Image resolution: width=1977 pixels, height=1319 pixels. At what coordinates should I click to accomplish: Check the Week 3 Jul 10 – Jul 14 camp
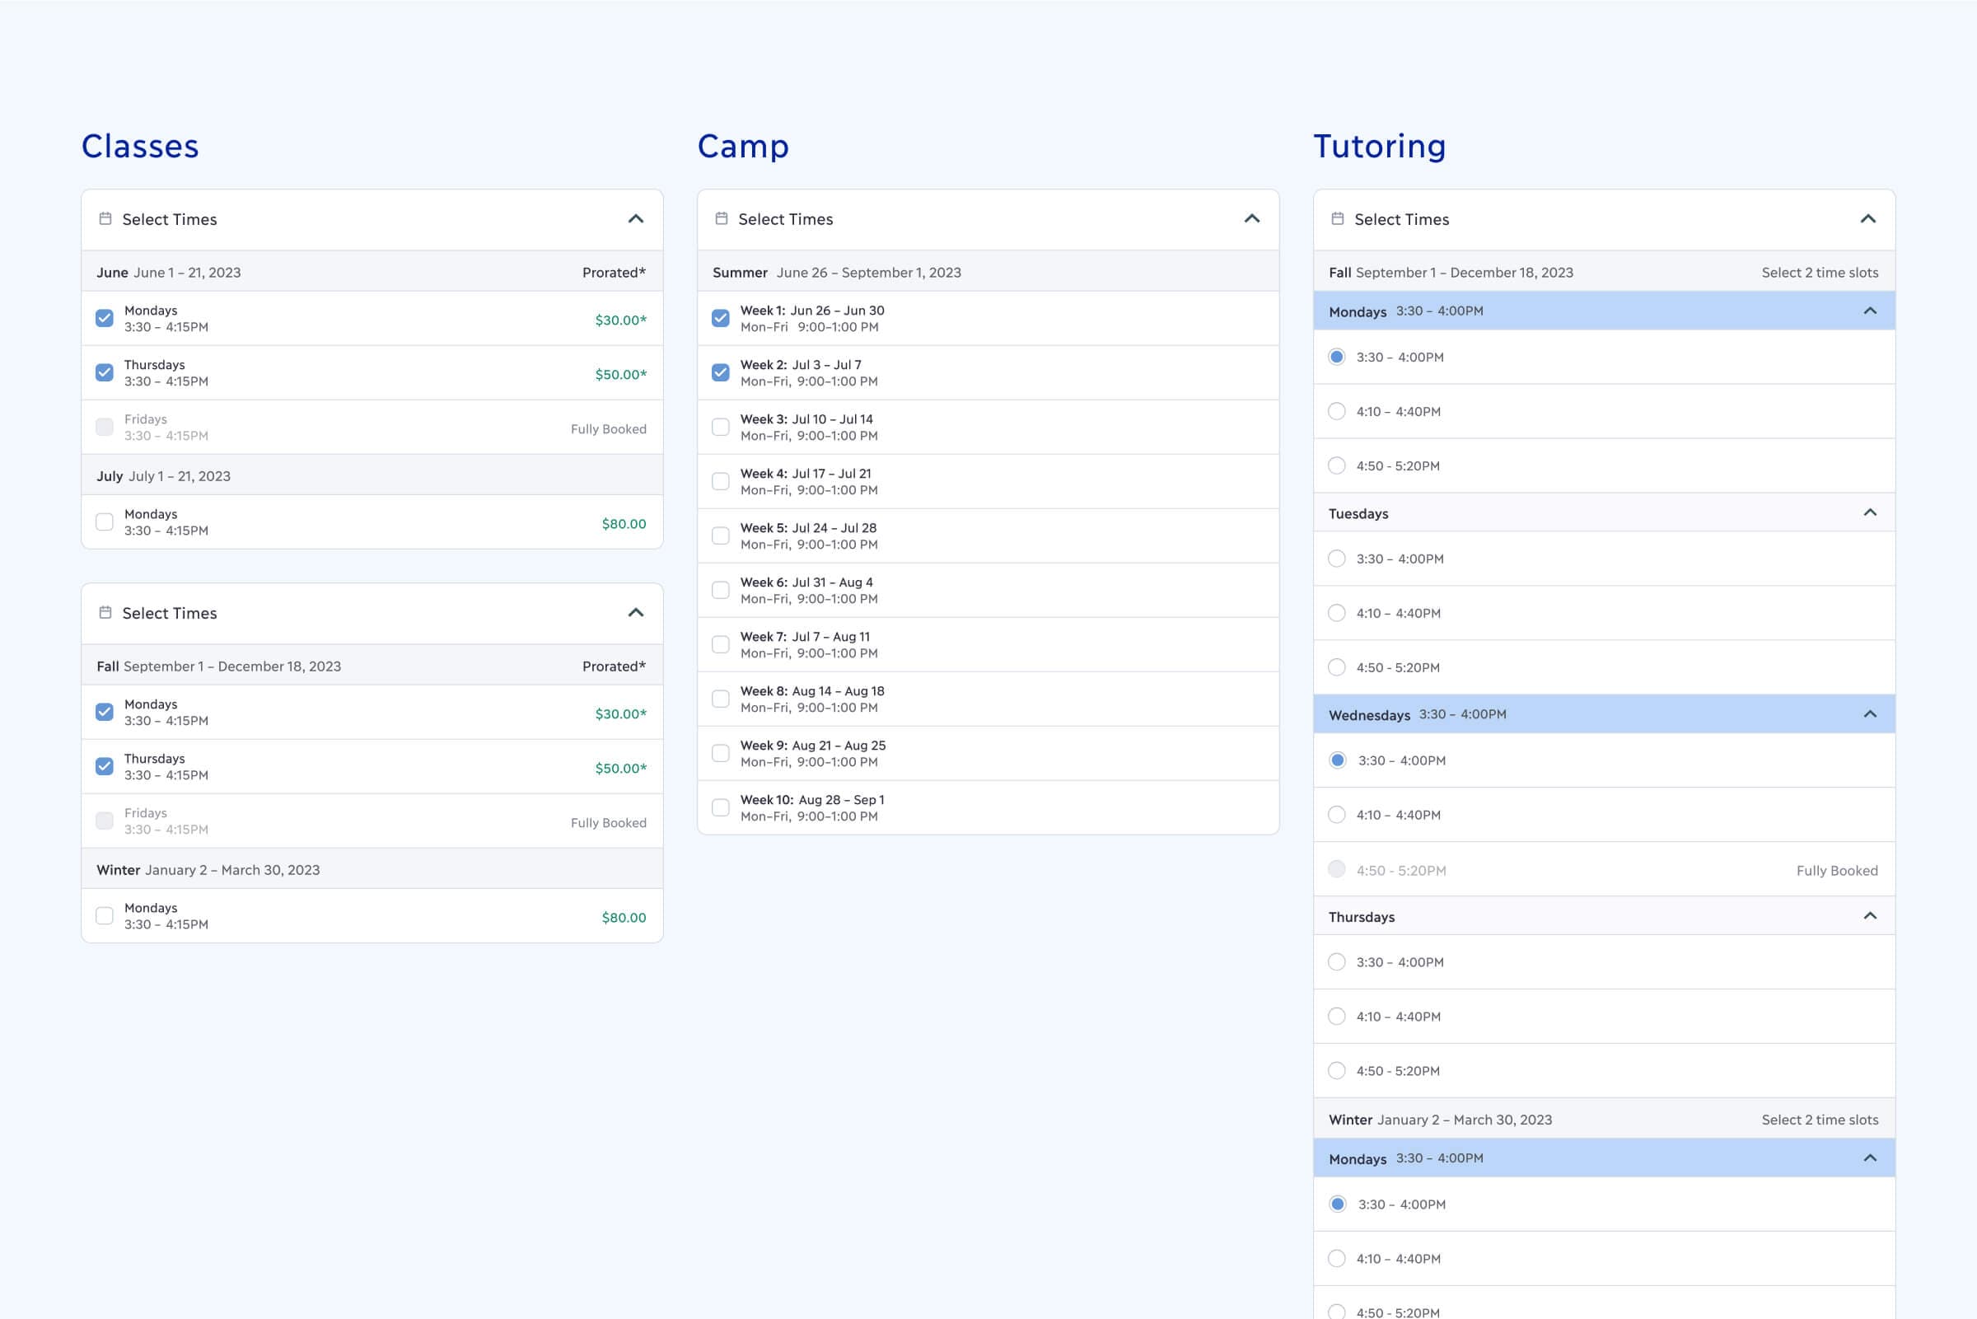coord(721,428)
